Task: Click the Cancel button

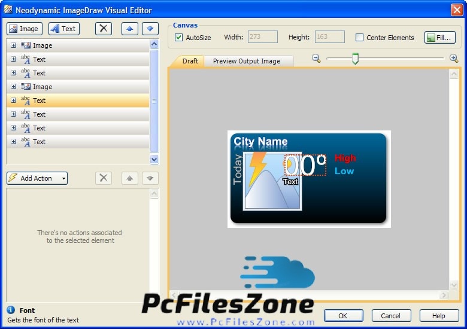Action: click(x=391, y=316)
